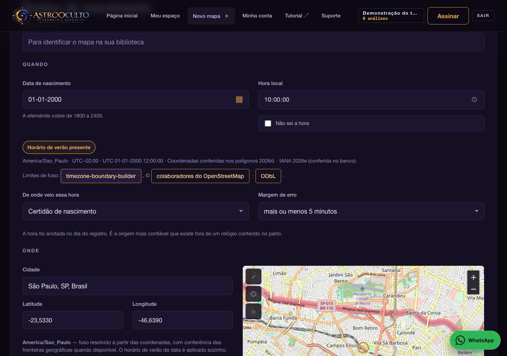Image resolution: width=507 pixels, height=356 pixels.
Task: Check the "Não sei a hora" checkbox
Action: [268, 123]
